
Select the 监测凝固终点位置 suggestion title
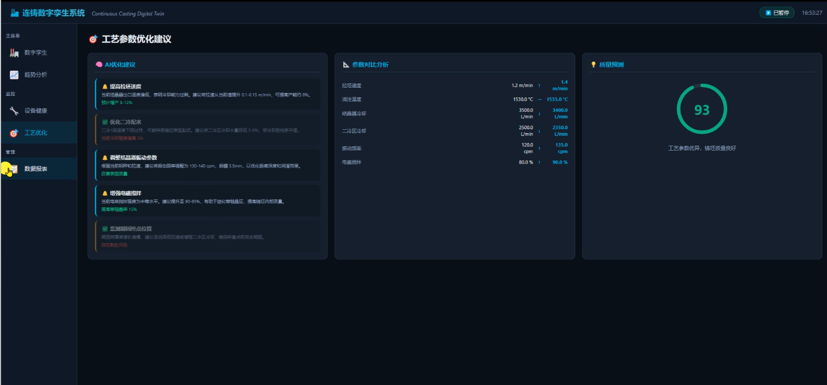coord(131,229)
